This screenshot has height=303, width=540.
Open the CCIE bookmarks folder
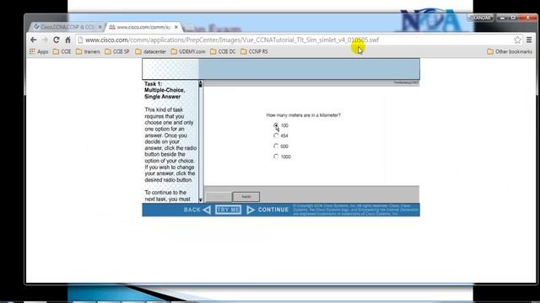coord(62,51)
